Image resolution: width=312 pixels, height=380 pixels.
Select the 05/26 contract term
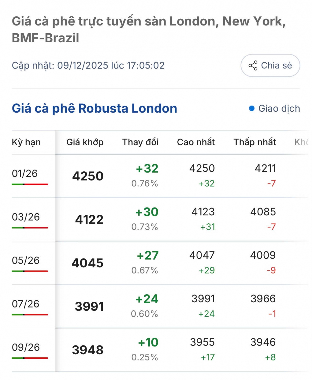click(26, 260)
